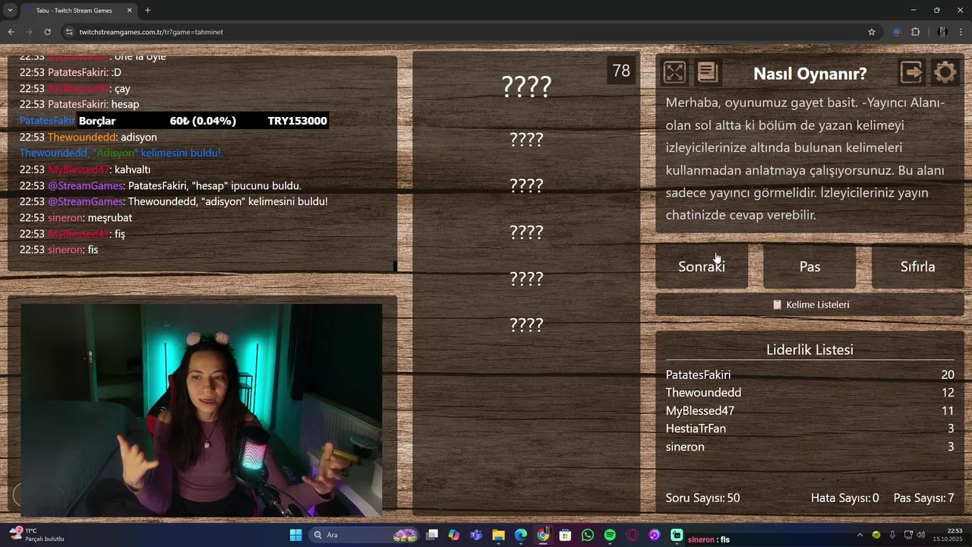The height and width of the screenshot is (547, 972).
Task: Click the 78 countdown timer
Action: pyautogui.click(x=621, y=71)
